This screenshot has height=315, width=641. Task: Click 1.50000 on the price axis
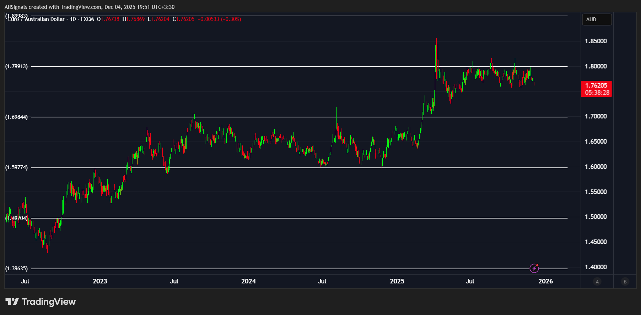click(x=596, y=217)
